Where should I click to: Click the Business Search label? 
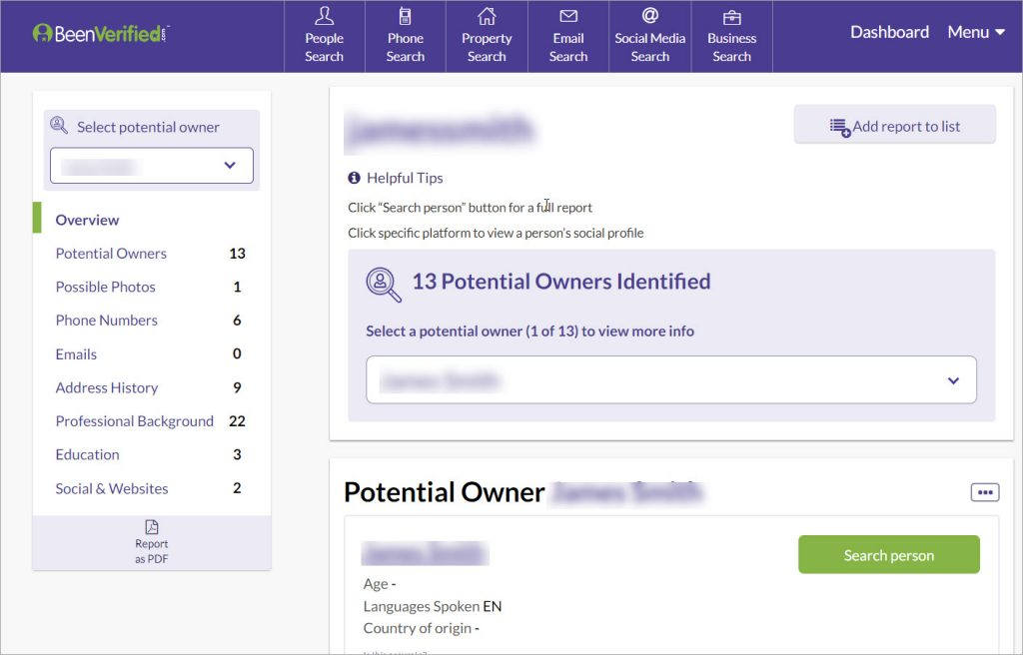[x=732, y=47]
